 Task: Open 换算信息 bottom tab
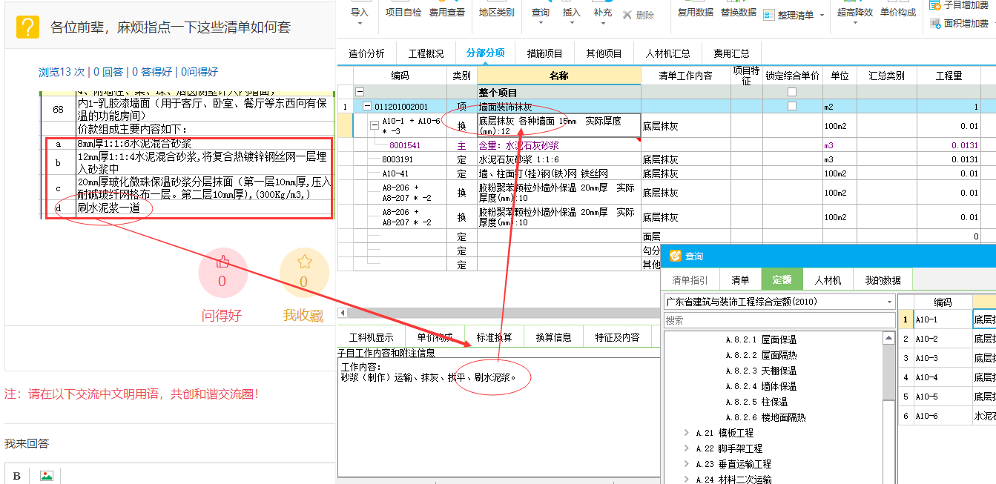point(553,337)
